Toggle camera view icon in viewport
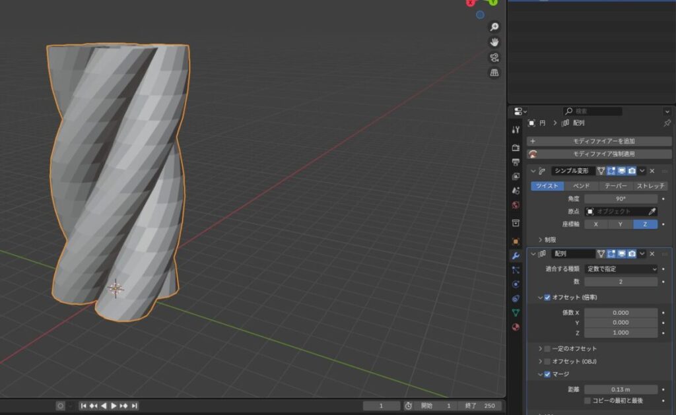Image resolution: width=676 pixels, height=415 pixels. coord(494,57)
